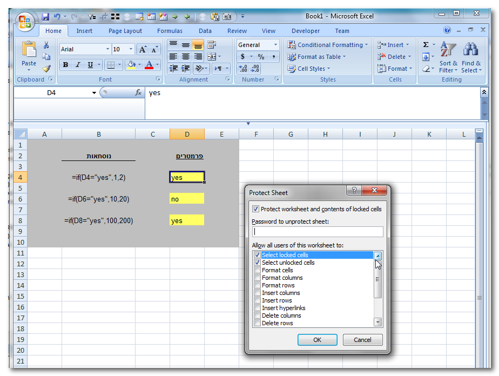499x376 pixels.
Task: Click OK in Protect Sheet dialog
Action: point(317,340)
